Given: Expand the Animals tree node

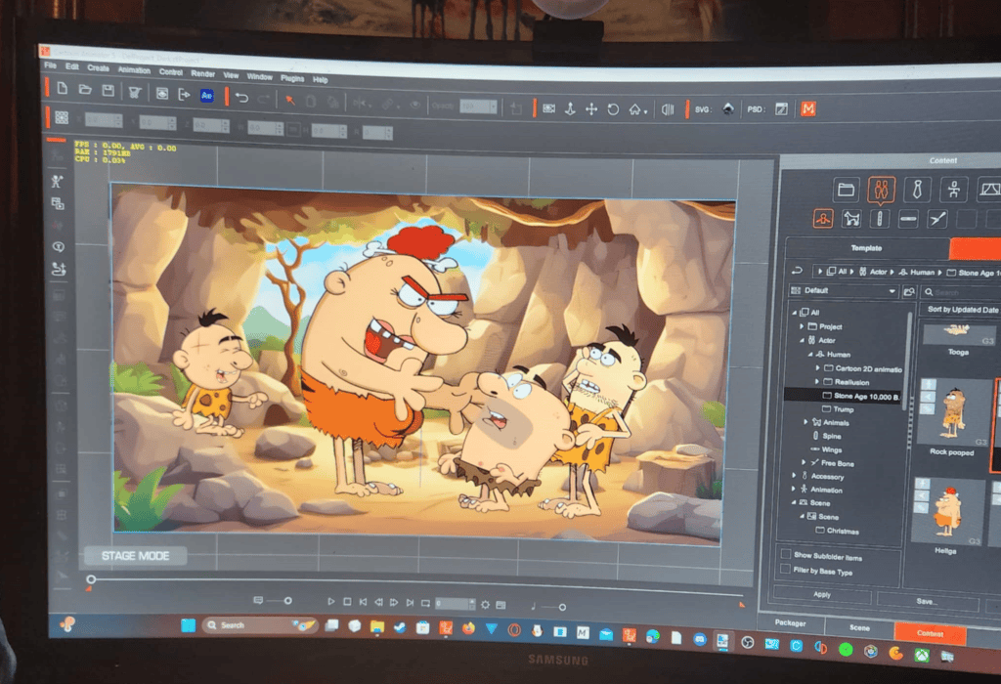Looking at the screenshot, I should [x=805, y=422].
